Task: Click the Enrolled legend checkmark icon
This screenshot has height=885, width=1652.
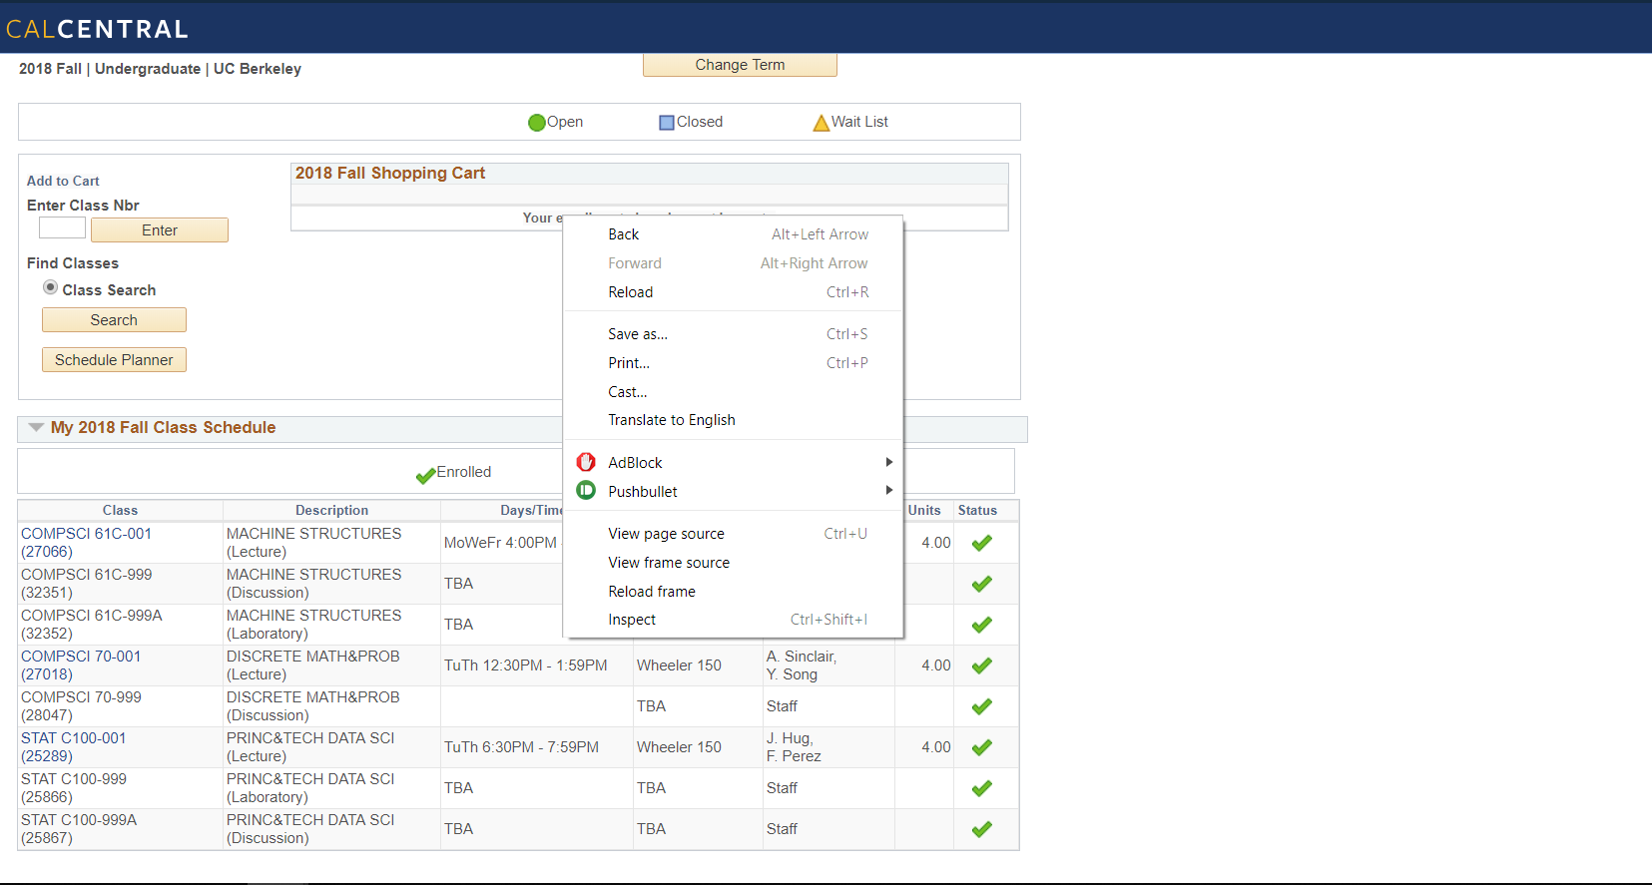Action: 426,476
